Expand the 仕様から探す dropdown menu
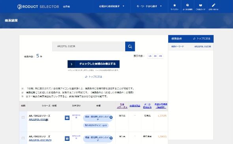 point(112,6)
